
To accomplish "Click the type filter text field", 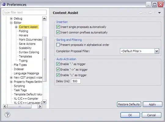I will 25,13.
